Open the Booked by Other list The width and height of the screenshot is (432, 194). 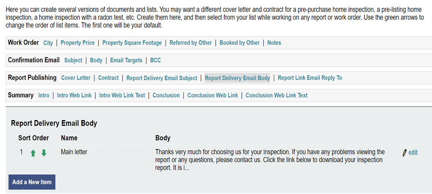coord(240,43)
